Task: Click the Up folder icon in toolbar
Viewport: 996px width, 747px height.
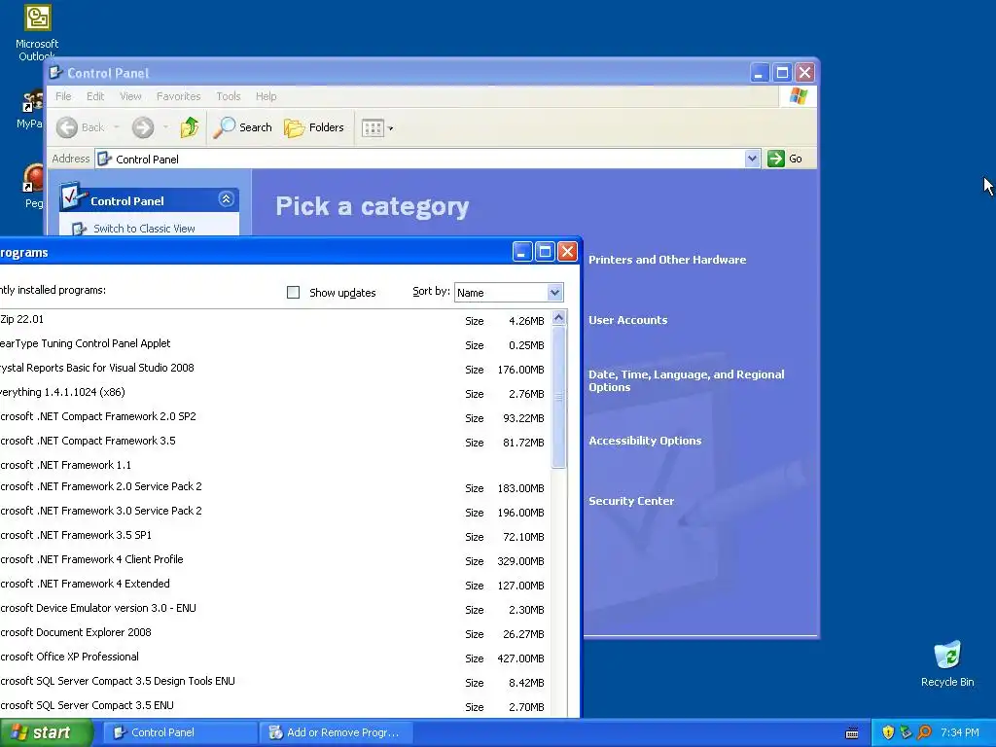Action: click(190, 127)
